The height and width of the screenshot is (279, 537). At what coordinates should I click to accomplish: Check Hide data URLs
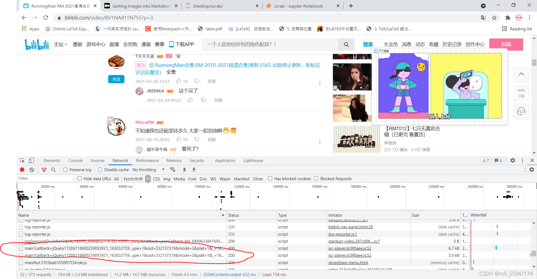80,178
